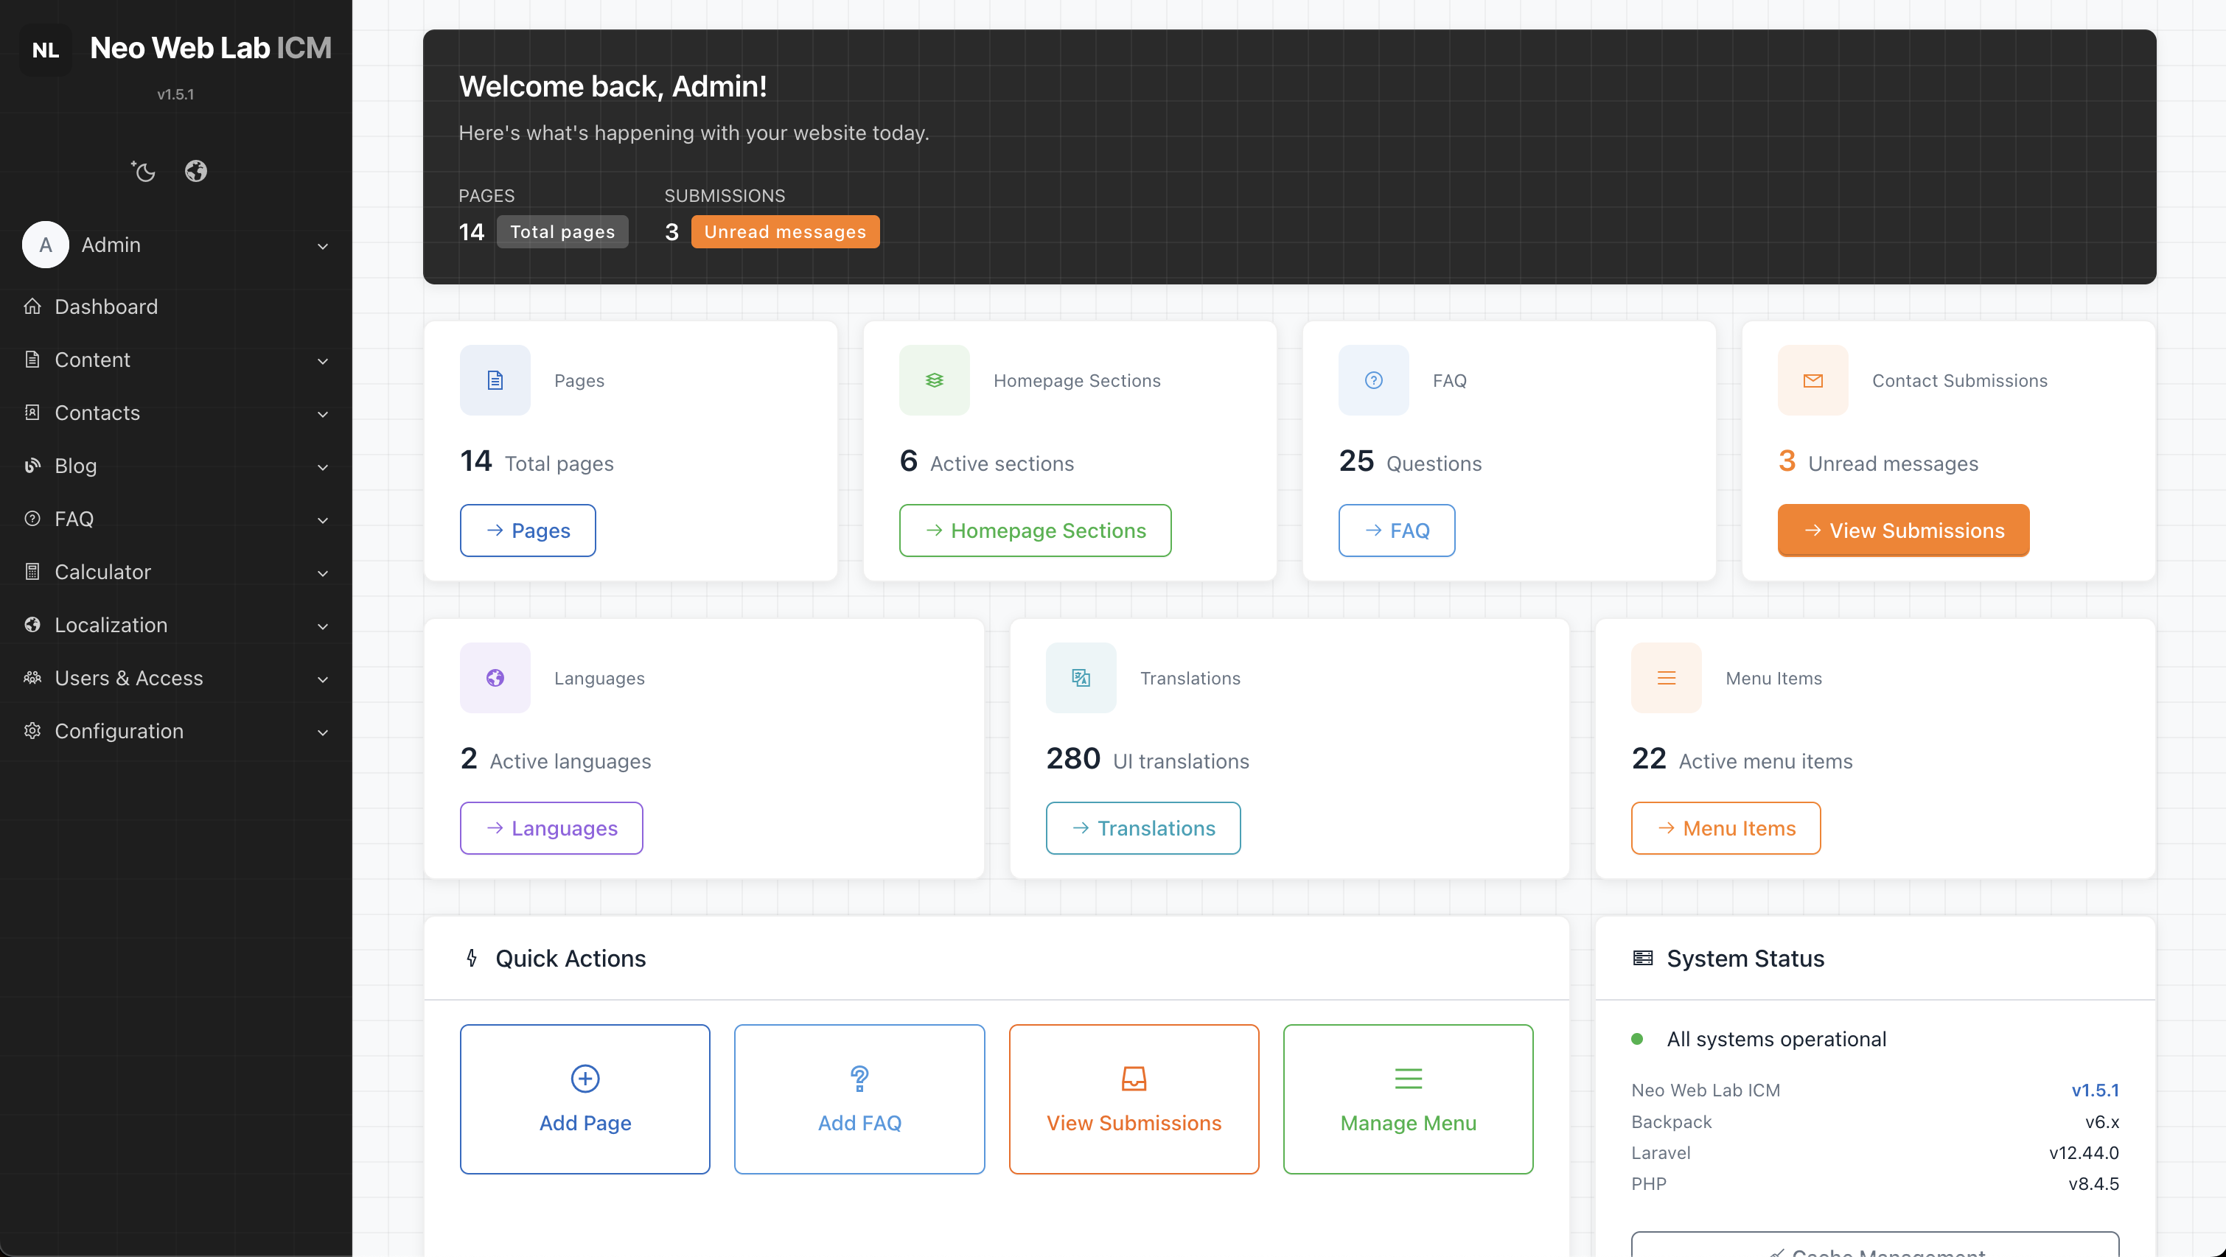Click the Menu Items hamburger icon

point(1665,677)
